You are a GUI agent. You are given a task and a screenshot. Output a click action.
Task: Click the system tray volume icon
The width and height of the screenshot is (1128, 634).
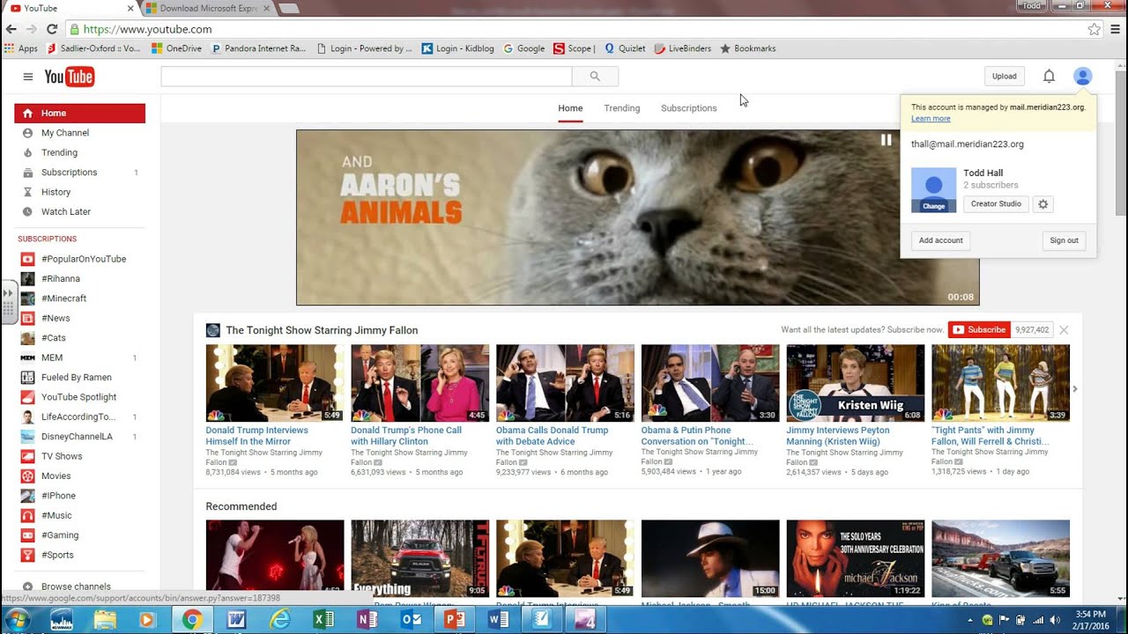pos(1055,620)
